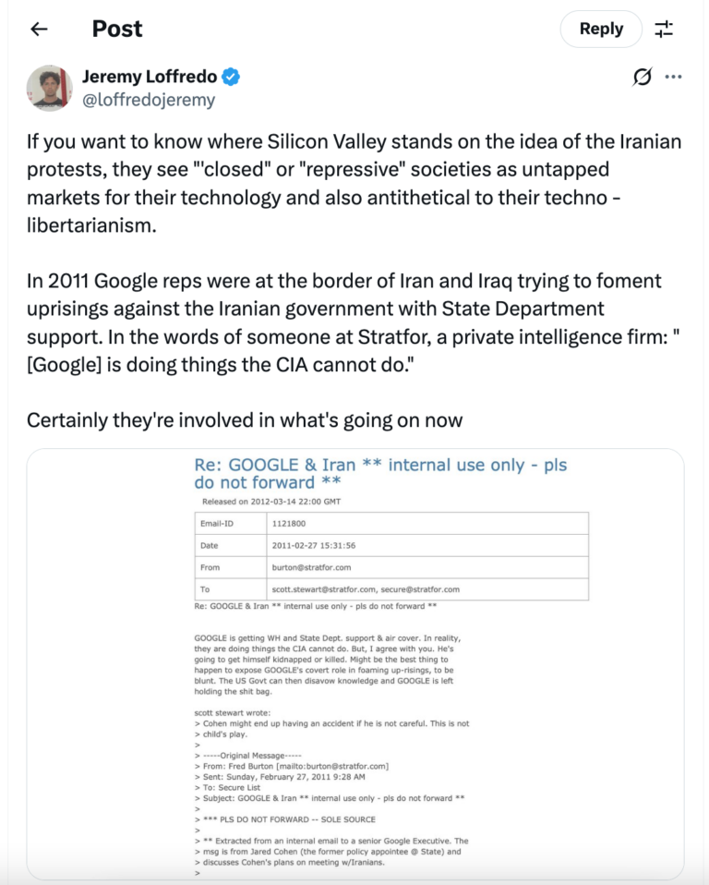Open the @loffredojeremy handle link
Screen dimensions: 709x885
149,101
